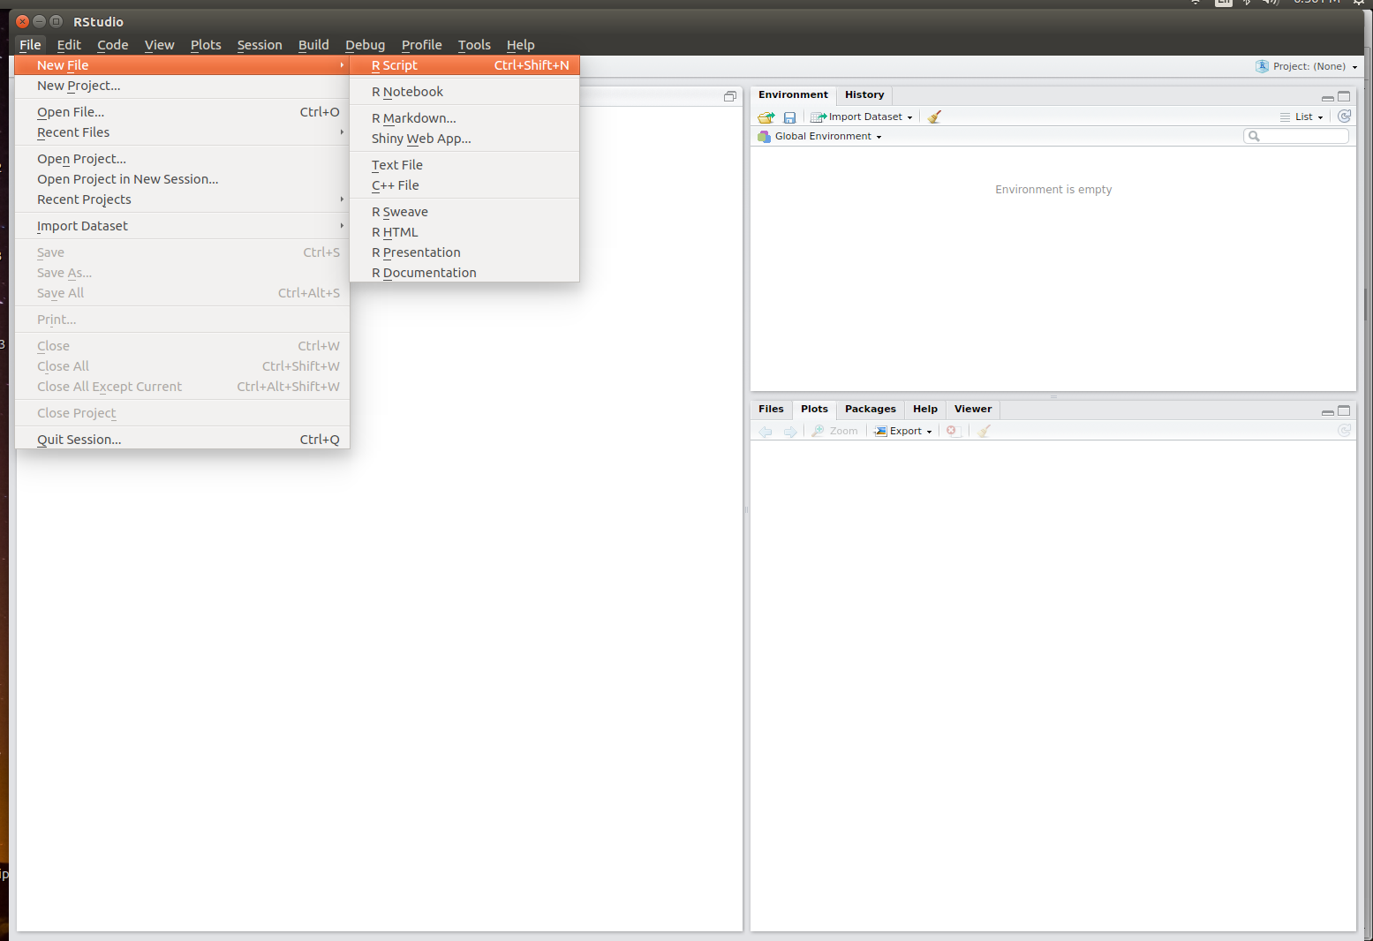Switch to the History tab

(x=864, y=95)
